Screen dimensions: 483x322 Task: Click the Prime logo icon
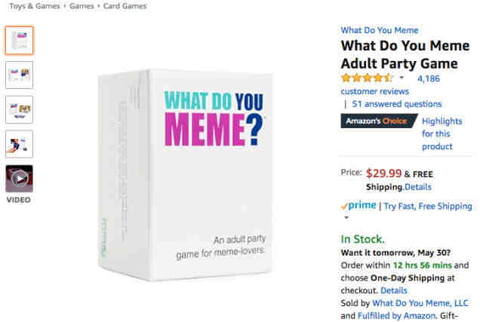point(358,205)
